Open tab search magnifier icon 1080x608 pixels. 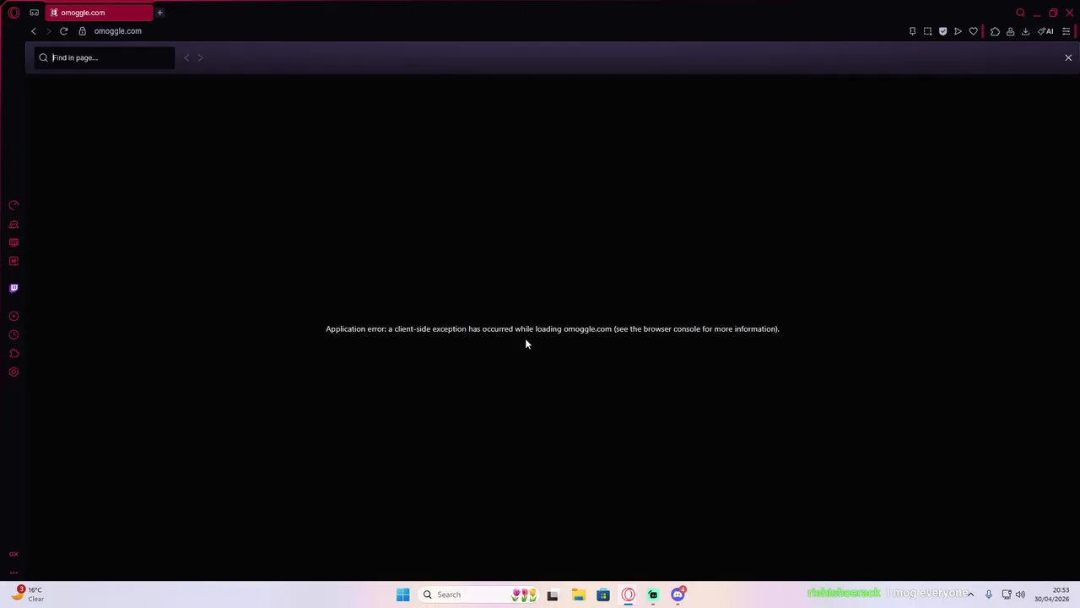[x=1020, y=13]
